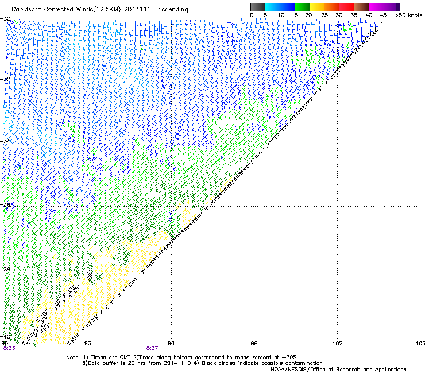Click the orange 25-30 knots legend segment
This screenshot has height=373, width=425.
(x=332, y=7)
